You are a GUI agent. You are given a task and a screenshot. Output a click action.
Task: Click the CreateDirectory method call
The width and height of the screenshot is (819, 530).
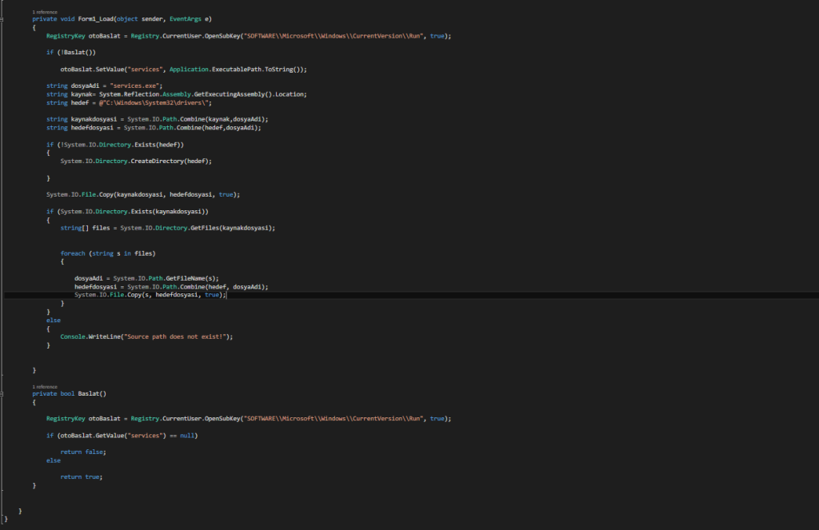pos(158,161)
